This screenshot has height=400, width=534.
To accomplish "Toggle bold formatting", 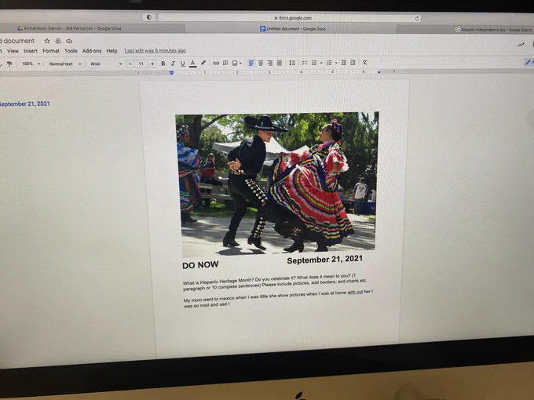I will 163,64.
